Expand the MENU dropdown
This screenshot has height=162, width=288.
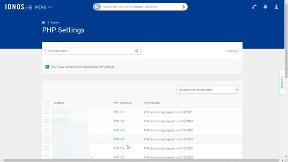(x=43, y=7)
